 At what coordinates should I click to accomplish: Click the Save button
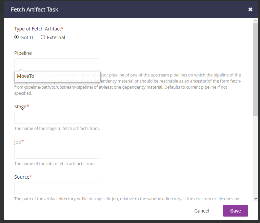tap(236, 210)
